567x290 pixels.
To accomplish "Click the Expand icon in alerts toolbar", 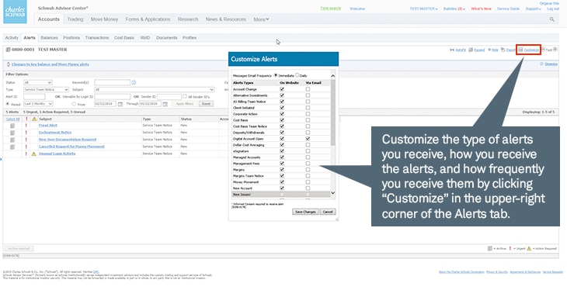I will [x=471, y=50].
